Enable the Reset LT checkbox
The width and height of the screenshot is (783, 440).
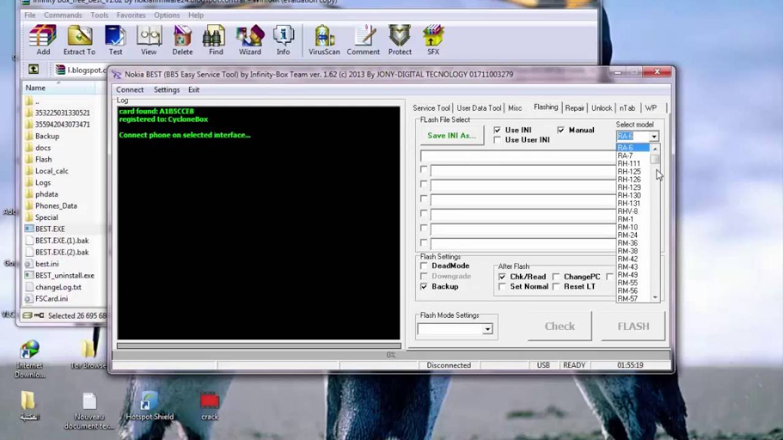pos(556,287)
